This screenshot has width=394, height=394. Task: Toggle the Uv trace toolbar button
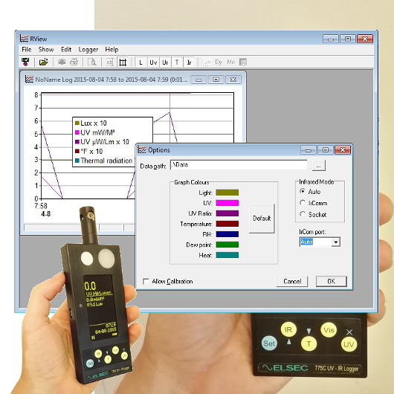click(153, 62)
